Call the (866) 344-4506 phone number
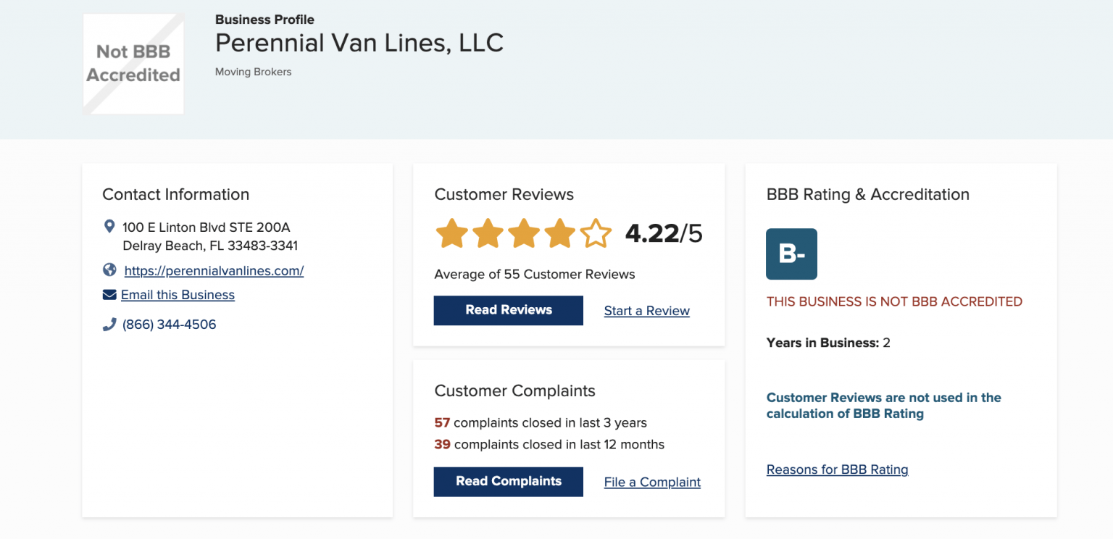This screenshot has width=1113, height=539. [169, 324]
